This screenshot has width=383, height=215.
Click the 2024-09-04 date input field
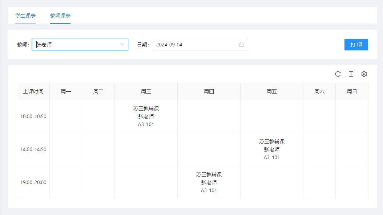coord(194,45)
